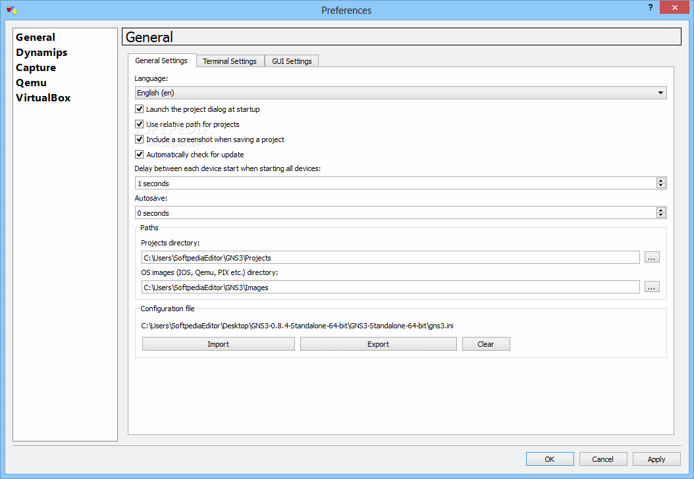Click the gns3.ini configuration file path

298,326
